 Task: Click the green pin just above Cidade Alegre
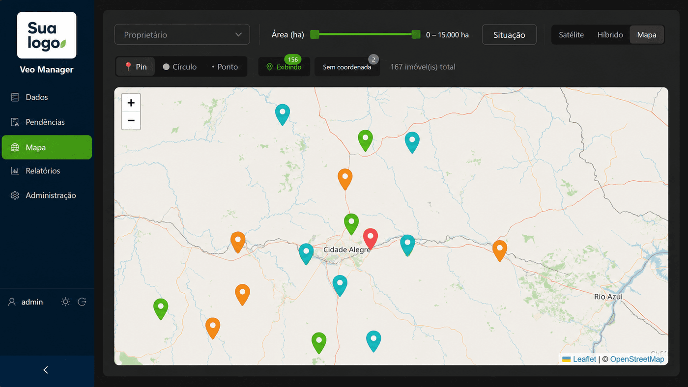(351, 224)
